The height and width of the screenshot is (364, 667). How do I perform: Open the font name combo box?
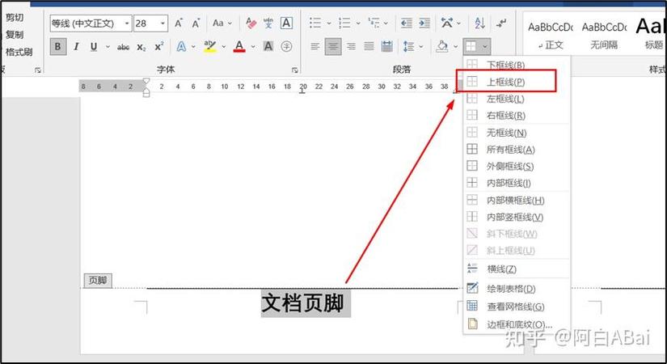pos(91,23)
